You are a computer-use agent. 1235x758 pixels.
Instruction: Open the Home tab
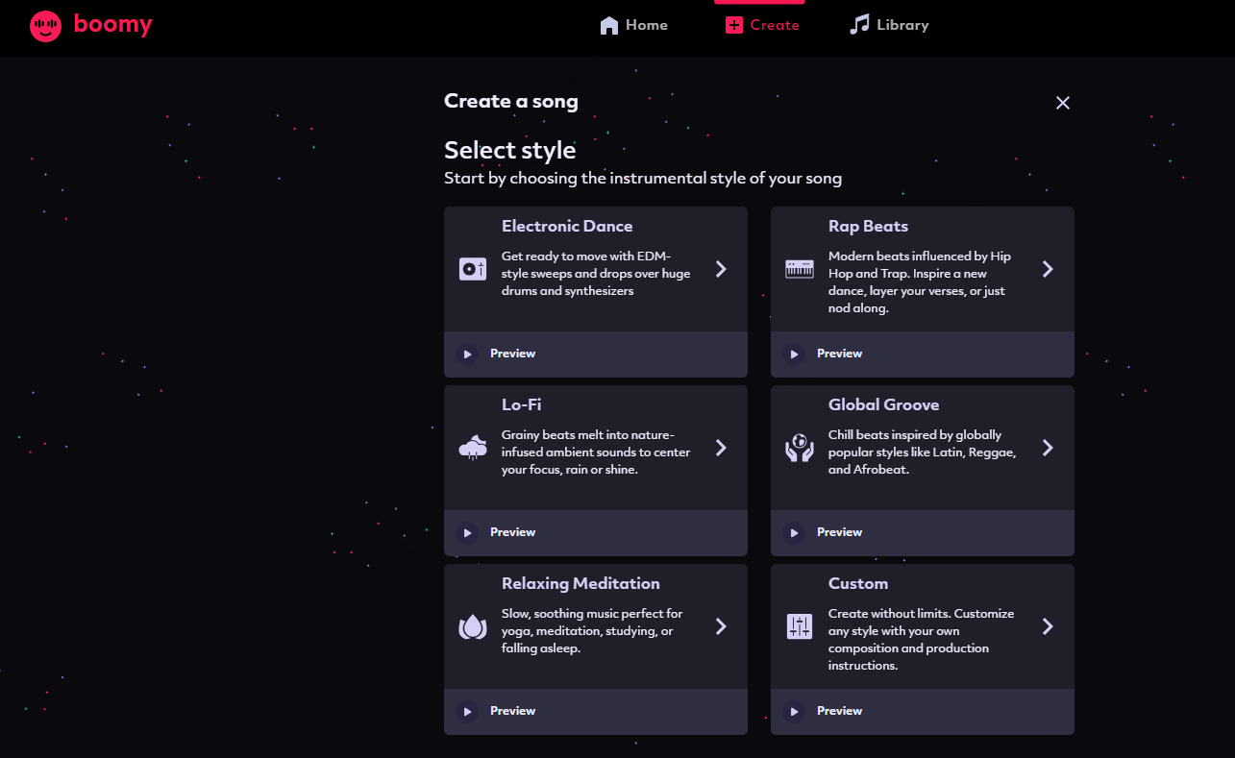(634, 26)
